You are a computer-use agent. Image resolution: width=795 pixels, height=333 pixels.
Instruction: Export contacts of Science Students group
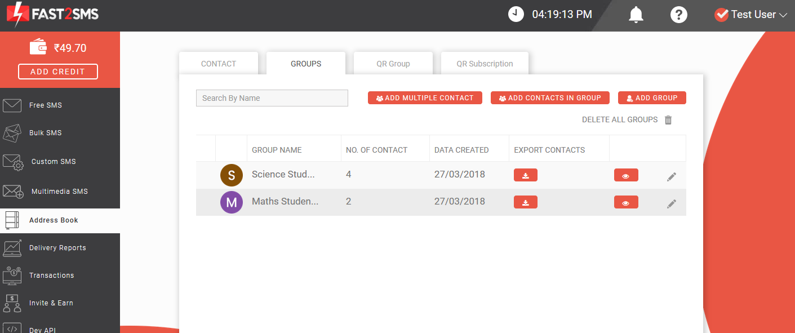tap(526, 175)
